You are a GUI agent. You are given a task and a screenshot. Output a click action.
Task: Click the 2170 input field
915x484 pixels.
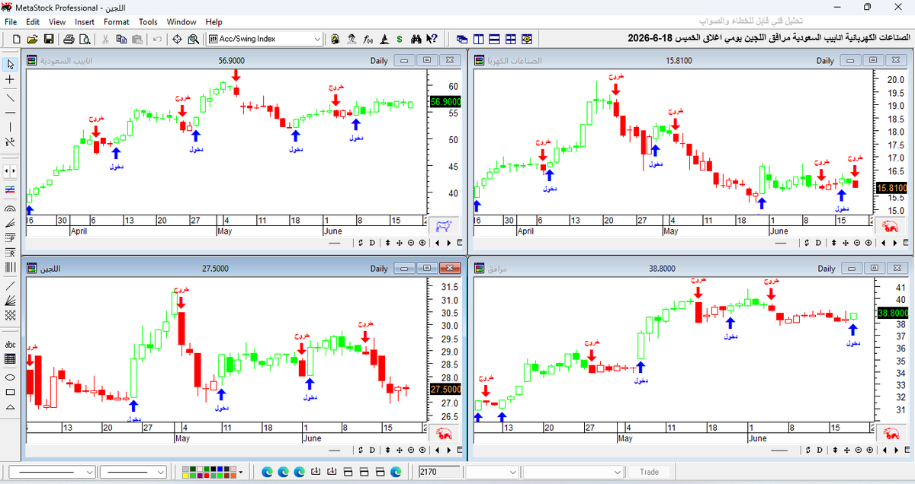(x=439, y=472)
